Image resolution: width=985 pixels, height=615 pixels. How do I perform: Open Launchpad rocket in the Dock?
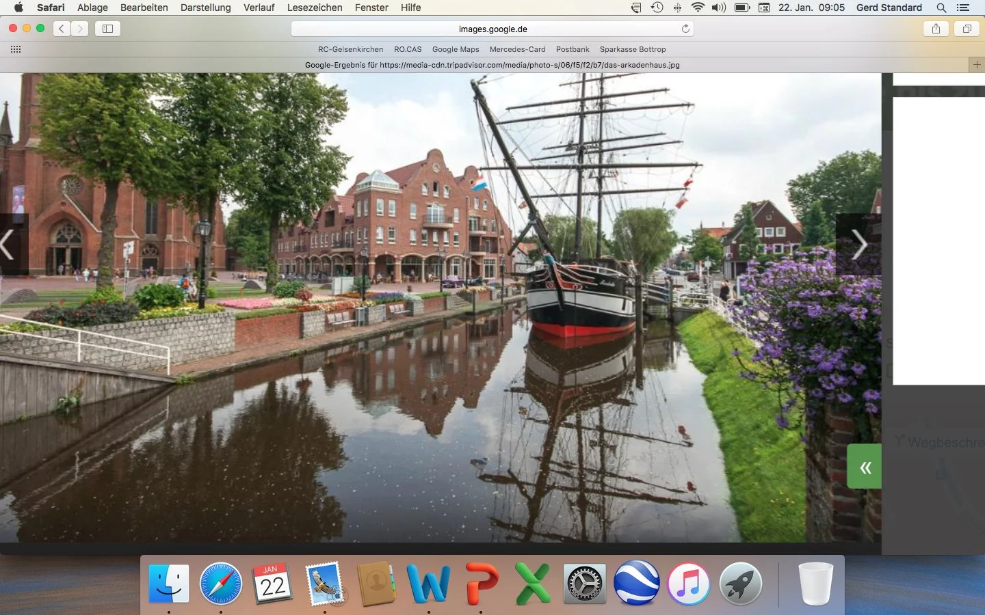pyautogui.click(x=741, y=584)
